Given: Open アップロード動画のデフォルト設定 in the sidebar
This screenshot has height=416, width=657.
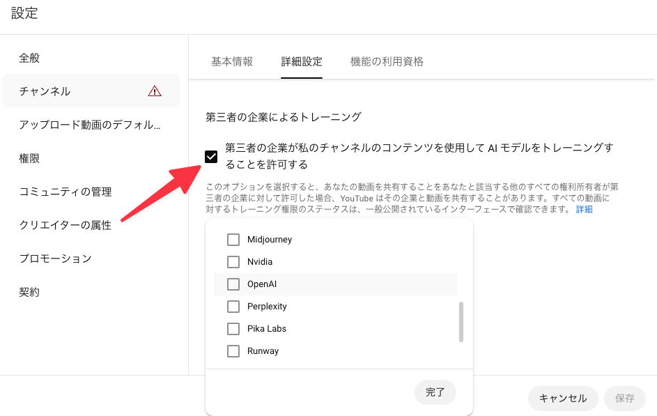Looking at the screenshot, I should tap(91, 125).
